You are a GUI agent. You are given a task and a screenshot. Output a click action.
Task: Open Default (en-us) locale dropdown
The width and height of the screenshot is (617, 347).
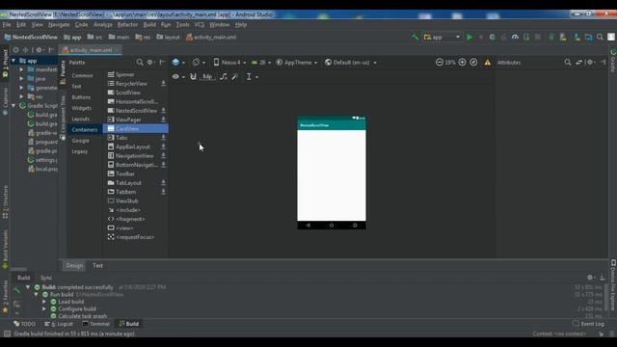[350, 62]
